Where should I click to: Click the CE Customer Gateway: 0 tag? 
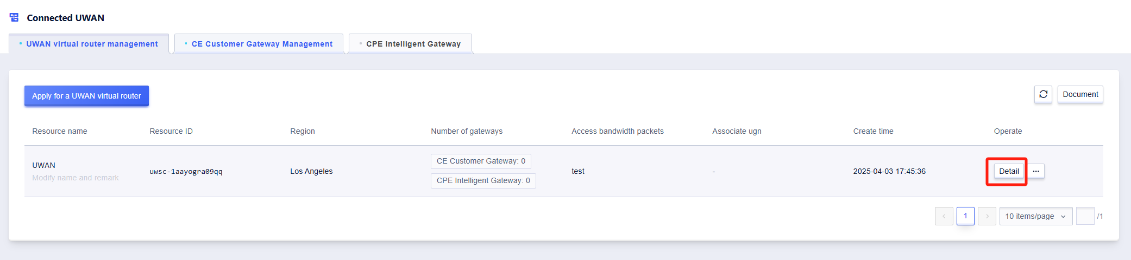(x=481, y=161)
